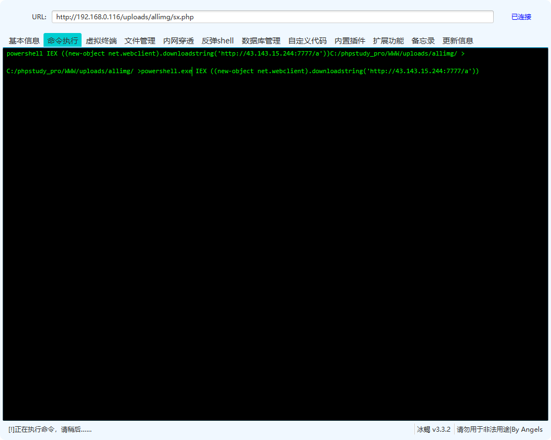Open the 备忘录 tab
This screenshot has height=440, width=551.
[423, 40]
